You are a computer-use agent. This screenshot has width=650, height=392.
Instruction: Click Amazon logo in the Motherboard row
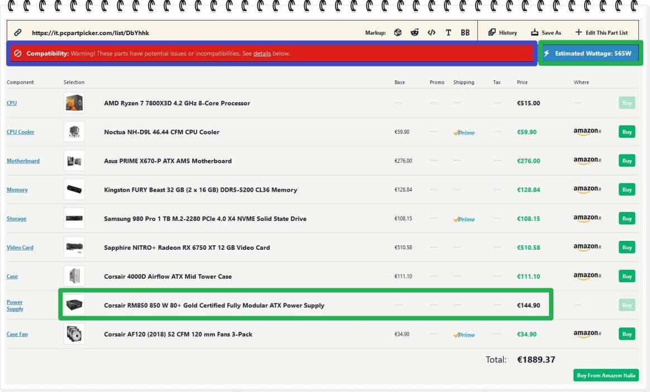tap(587, 161)
